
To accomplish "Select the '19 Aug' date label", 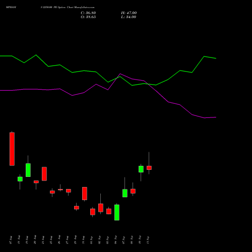I will click(27, 240).
